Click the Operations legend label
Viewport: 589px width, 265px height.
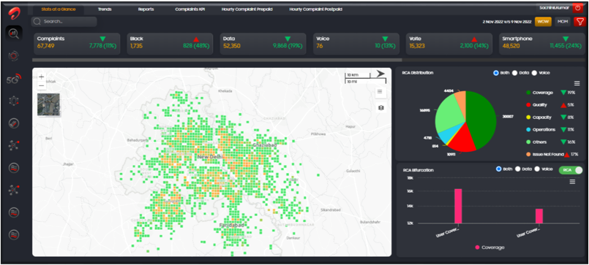click(544, 130)
